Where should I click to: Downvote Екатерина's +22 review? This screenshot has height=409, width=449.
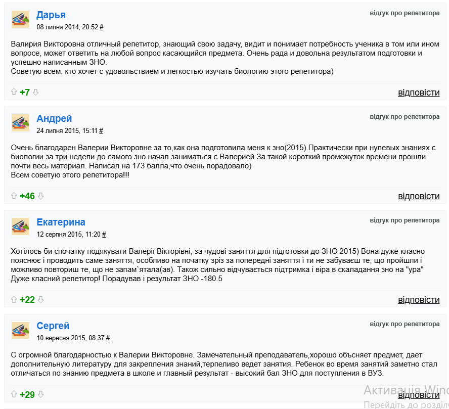tap(40, 299)
